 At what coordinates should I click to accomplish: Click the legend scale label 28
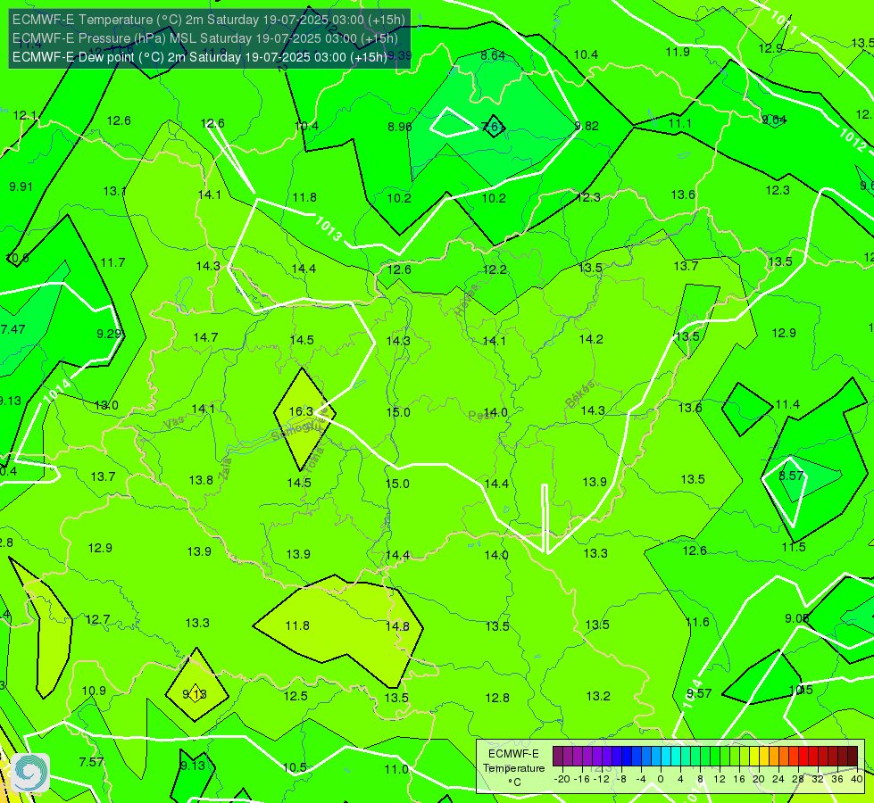click(798, 779)
